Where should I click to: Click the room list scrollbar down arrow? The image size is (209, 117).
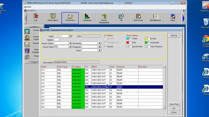165,108
